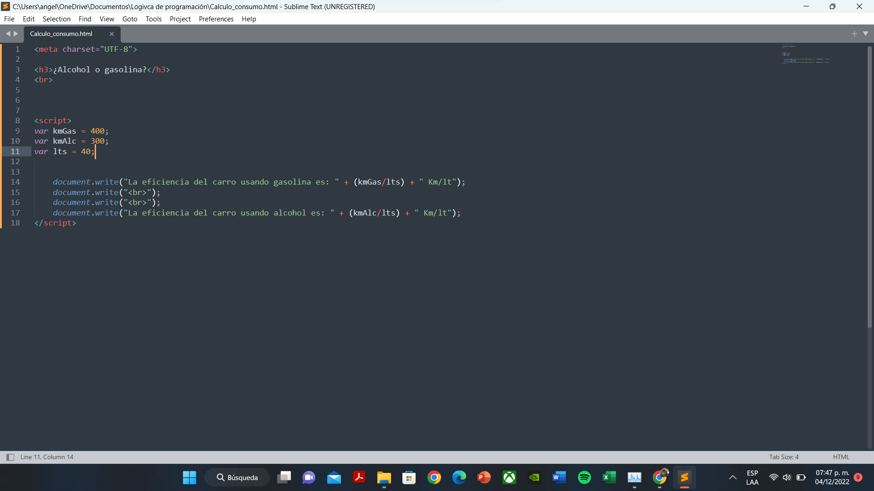Open the File menu
The height and width of the screenshot is (491, 874).
point(9,19)
